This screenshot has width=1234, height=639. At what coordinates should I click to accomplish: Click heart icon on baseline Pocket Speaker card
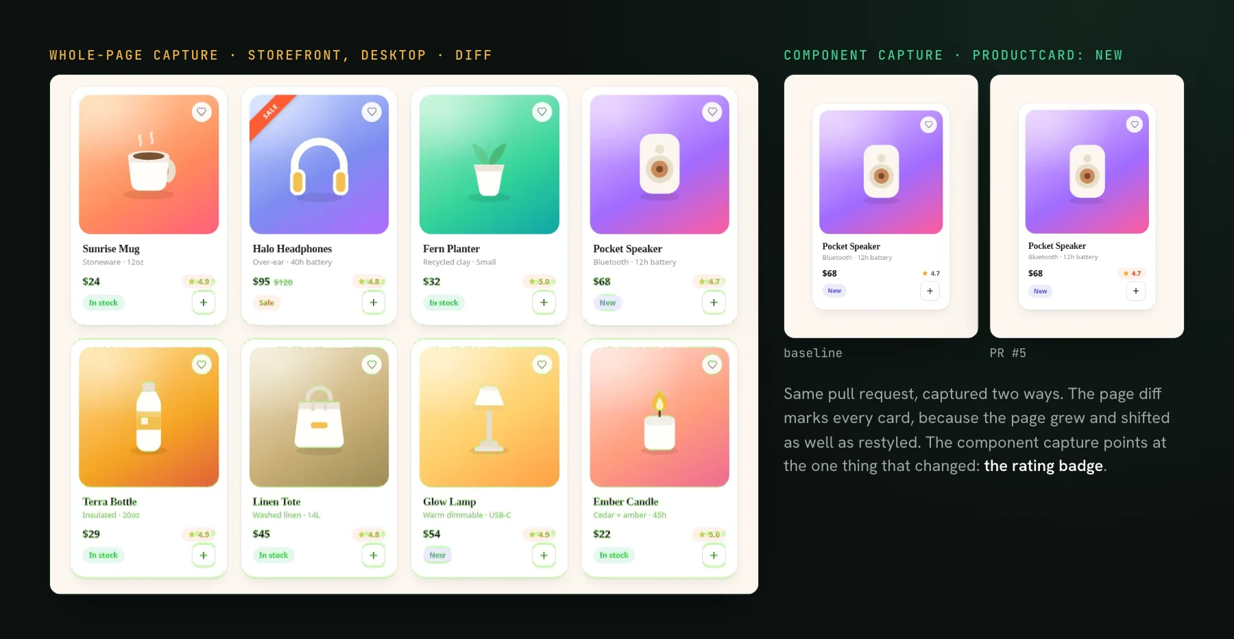pyautogui.click(x=928, y=125)
